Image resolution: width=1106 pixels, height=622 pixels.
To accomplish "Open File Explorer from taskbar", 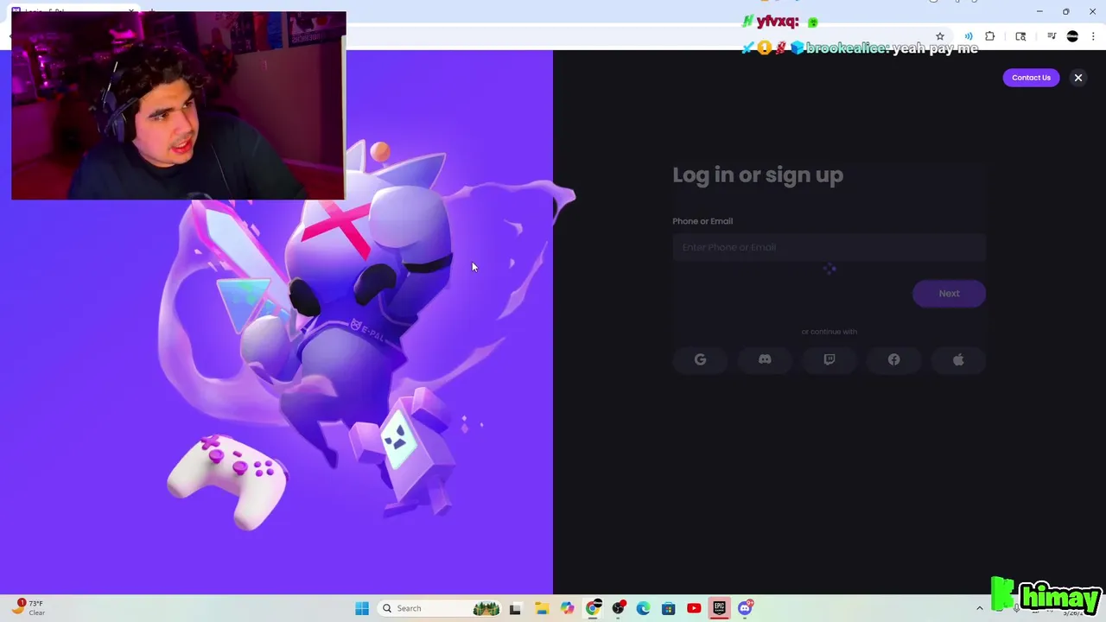I will click(x=542, y=608).
